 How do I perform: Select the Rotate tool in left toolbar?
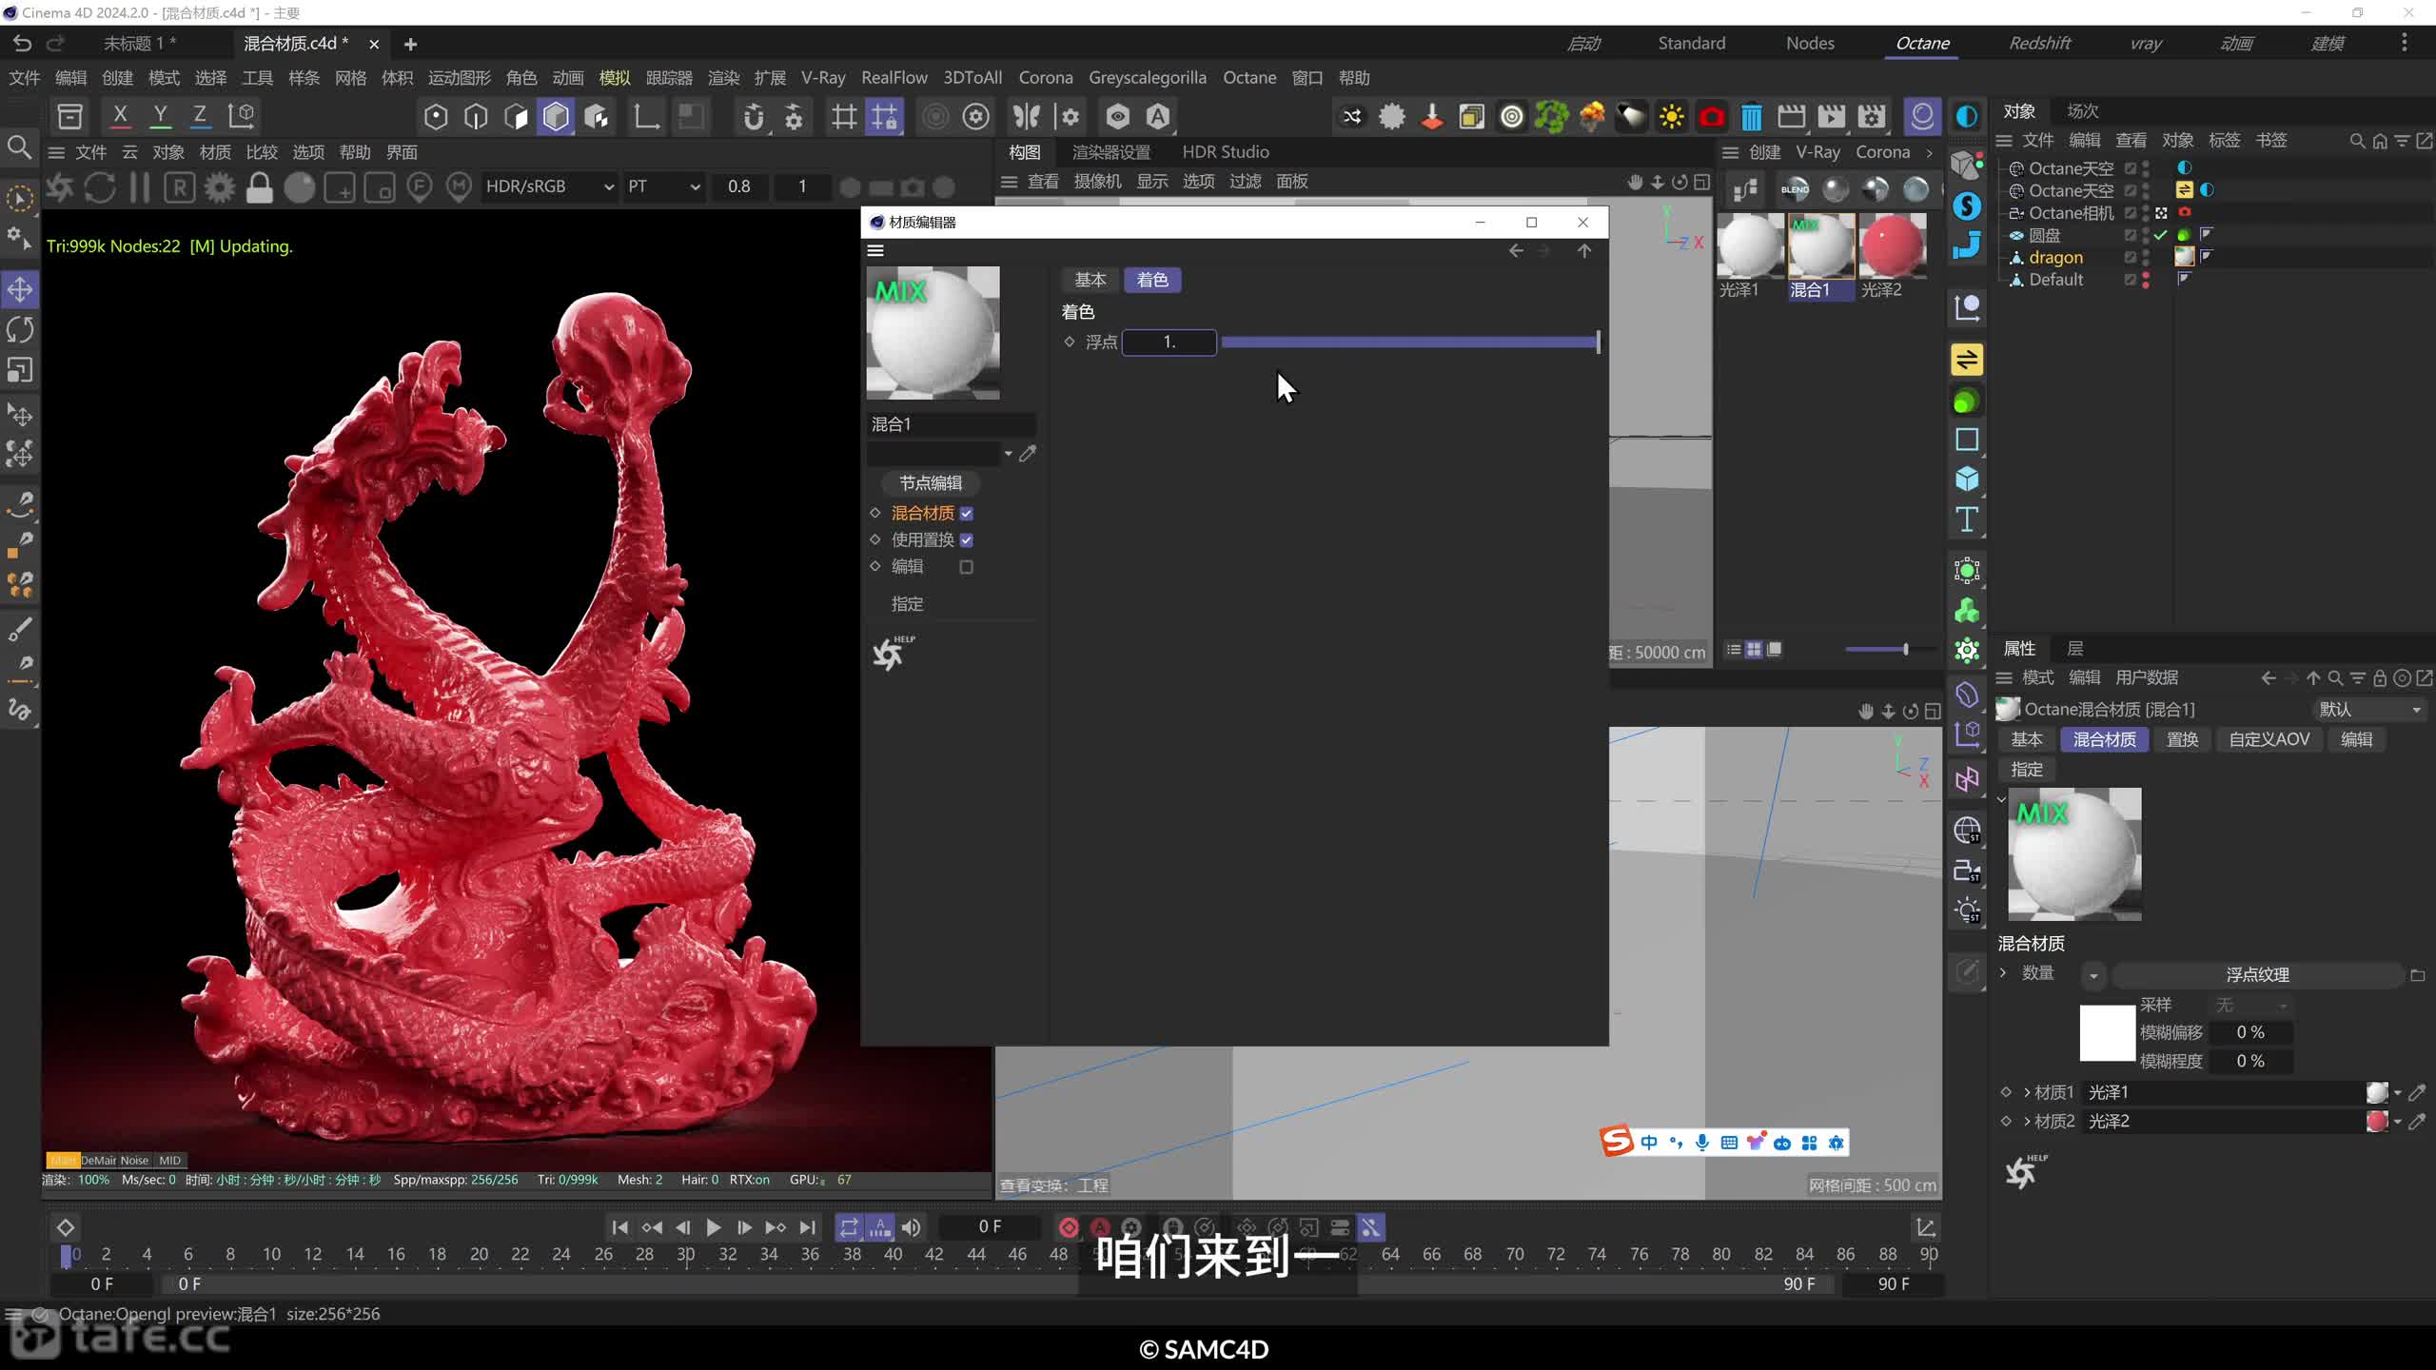20,330
